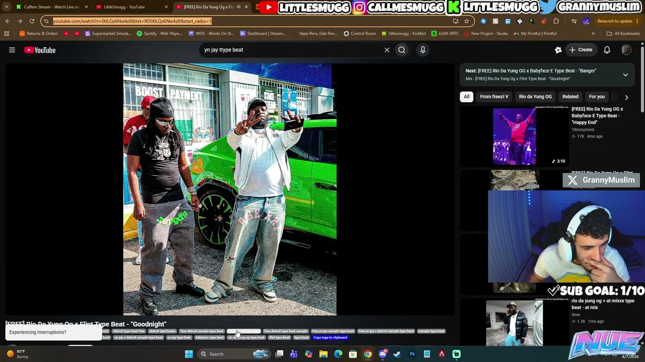The image size is (645, 362).
Task: Open the Control Room bookmark
Action: click(360, 34)
